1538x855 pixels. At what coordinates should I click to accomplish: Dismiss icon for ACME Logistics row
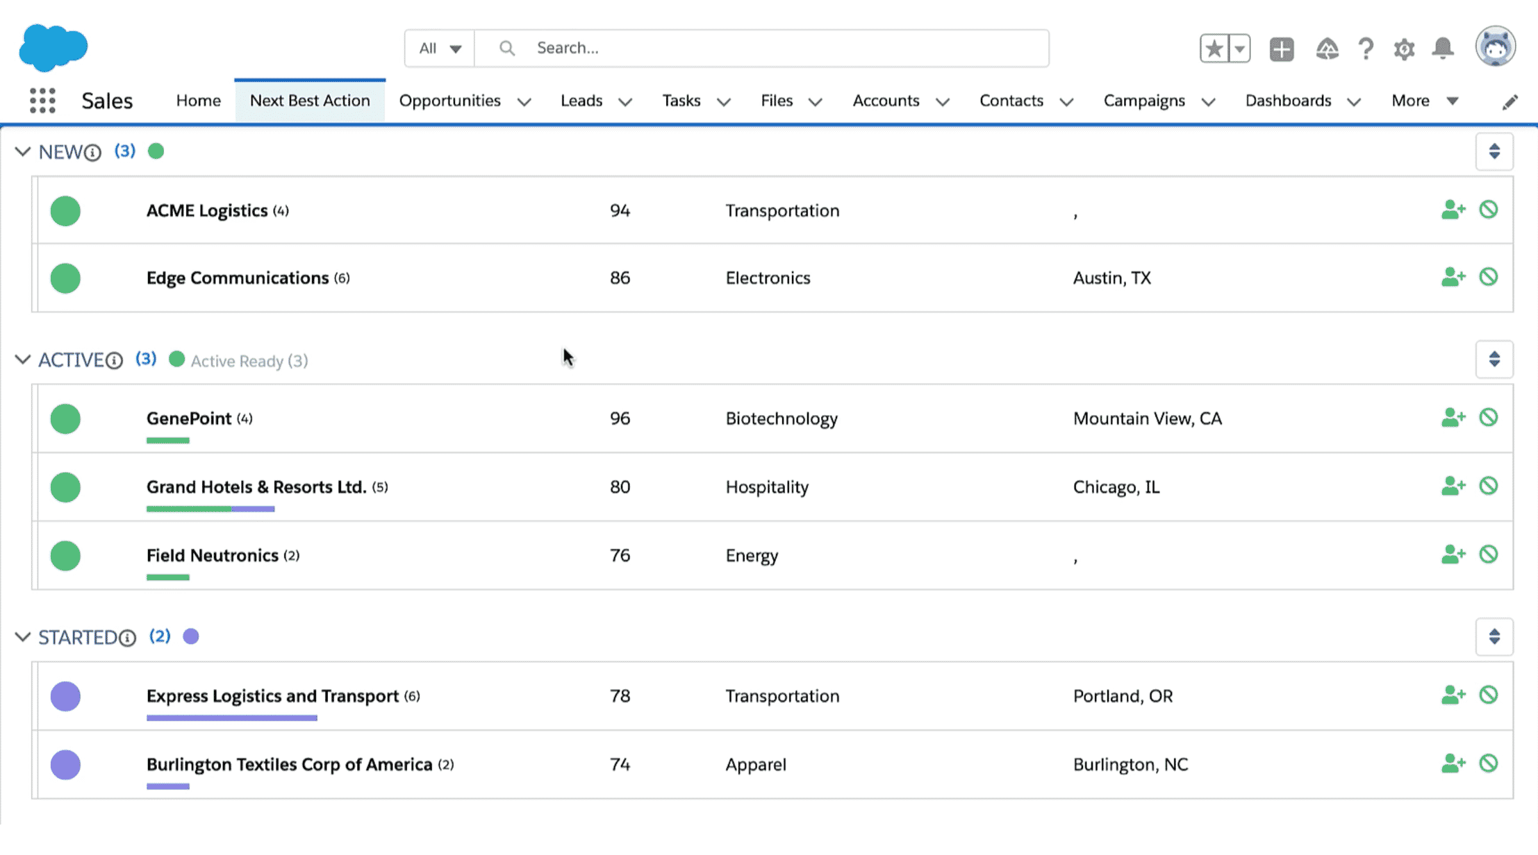1488,210
